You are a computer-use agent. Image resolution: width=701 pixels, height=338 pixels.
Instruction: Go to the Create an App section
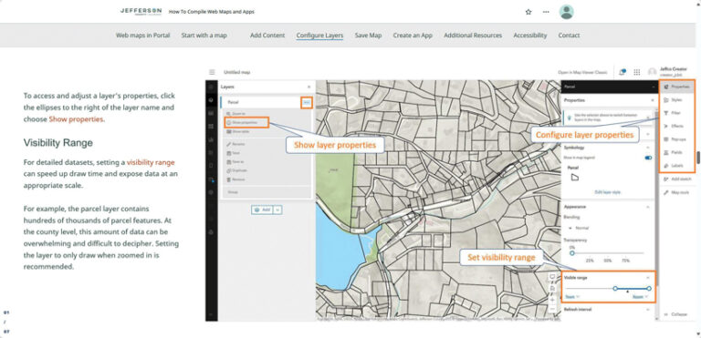coord(413,36)
